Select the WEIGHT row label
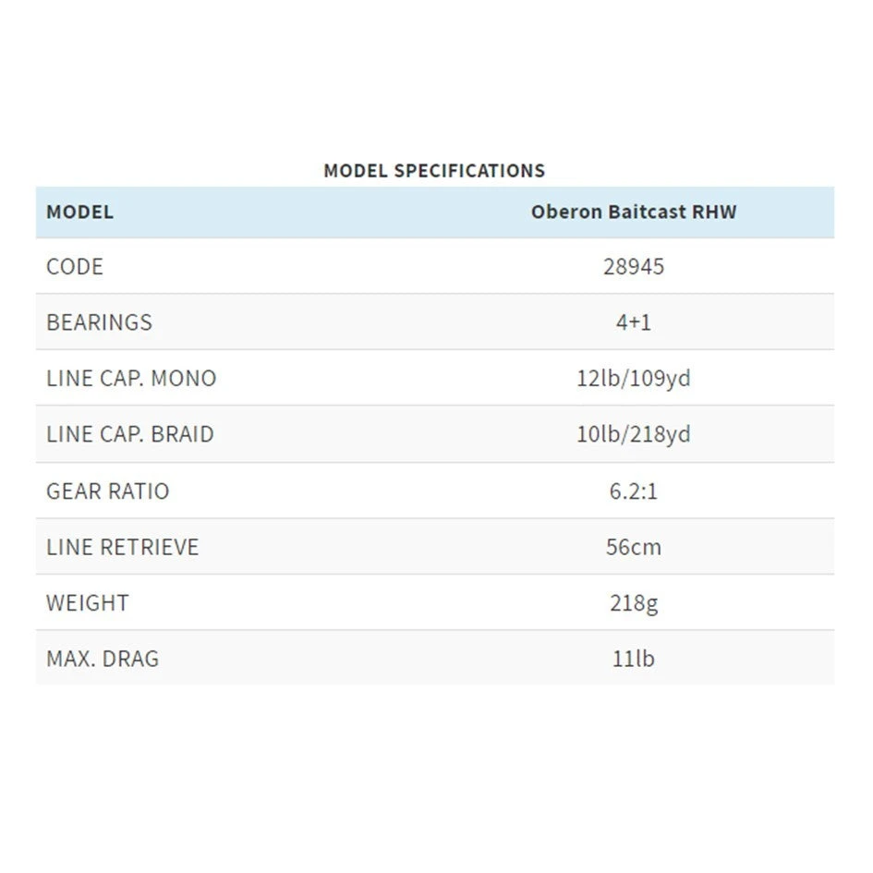The image size is (873, 873). click(88, 603)
